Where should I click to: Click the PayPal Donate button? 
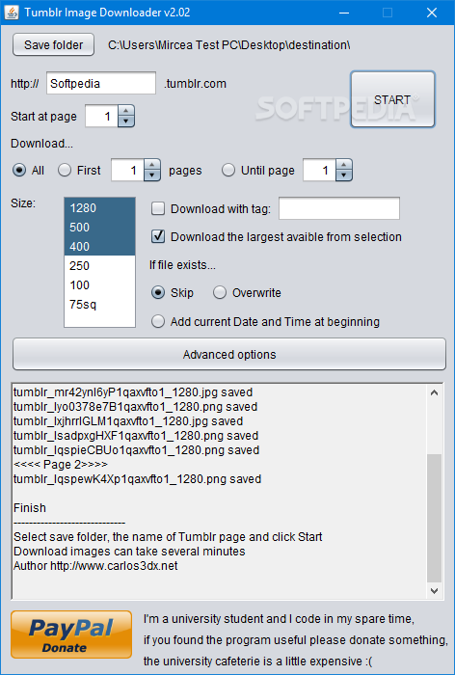(71, 634)
